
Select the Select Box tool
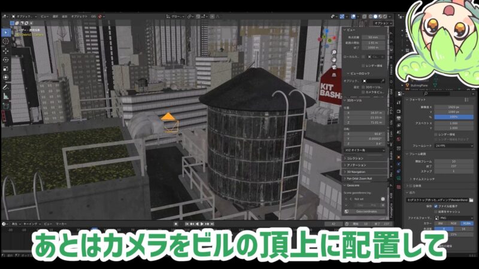click(x=6, y=32)
